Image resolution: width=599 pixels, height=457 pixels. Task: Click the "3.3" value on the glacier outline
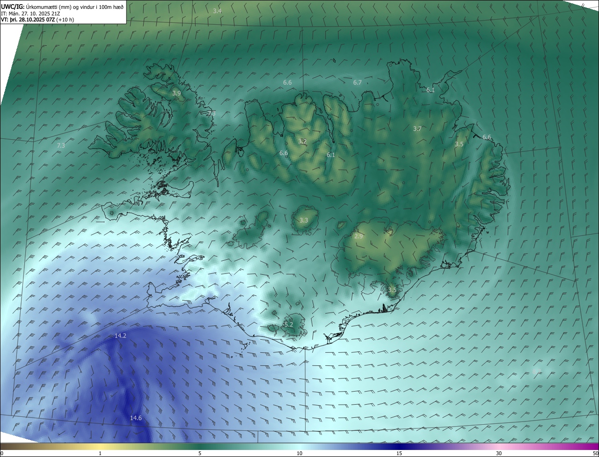(x=304, y=221)
